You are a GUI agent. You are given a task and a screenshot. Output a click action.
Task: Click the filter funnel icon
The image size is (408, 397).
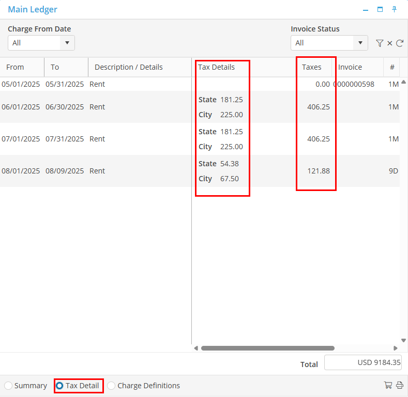coord(380,43)
